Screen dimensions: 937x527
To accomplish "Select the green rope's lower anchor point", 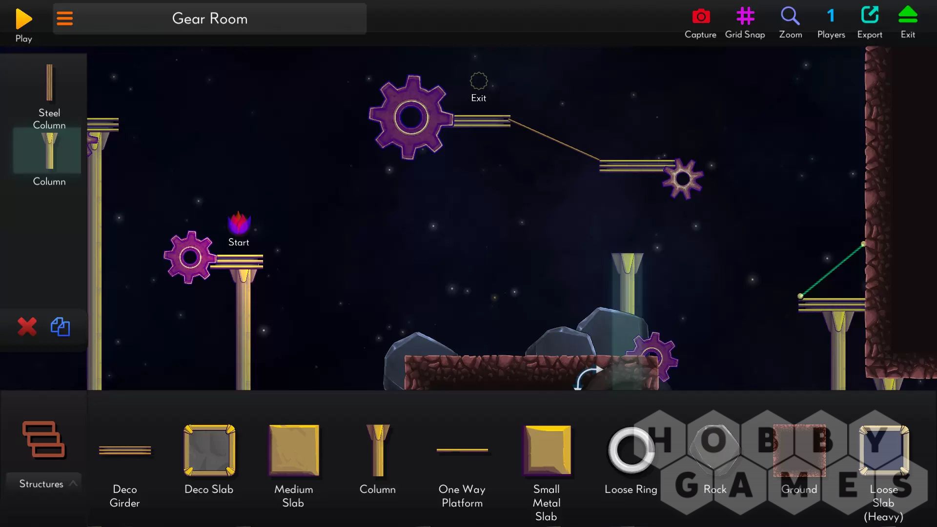I will tap(800, 296).
